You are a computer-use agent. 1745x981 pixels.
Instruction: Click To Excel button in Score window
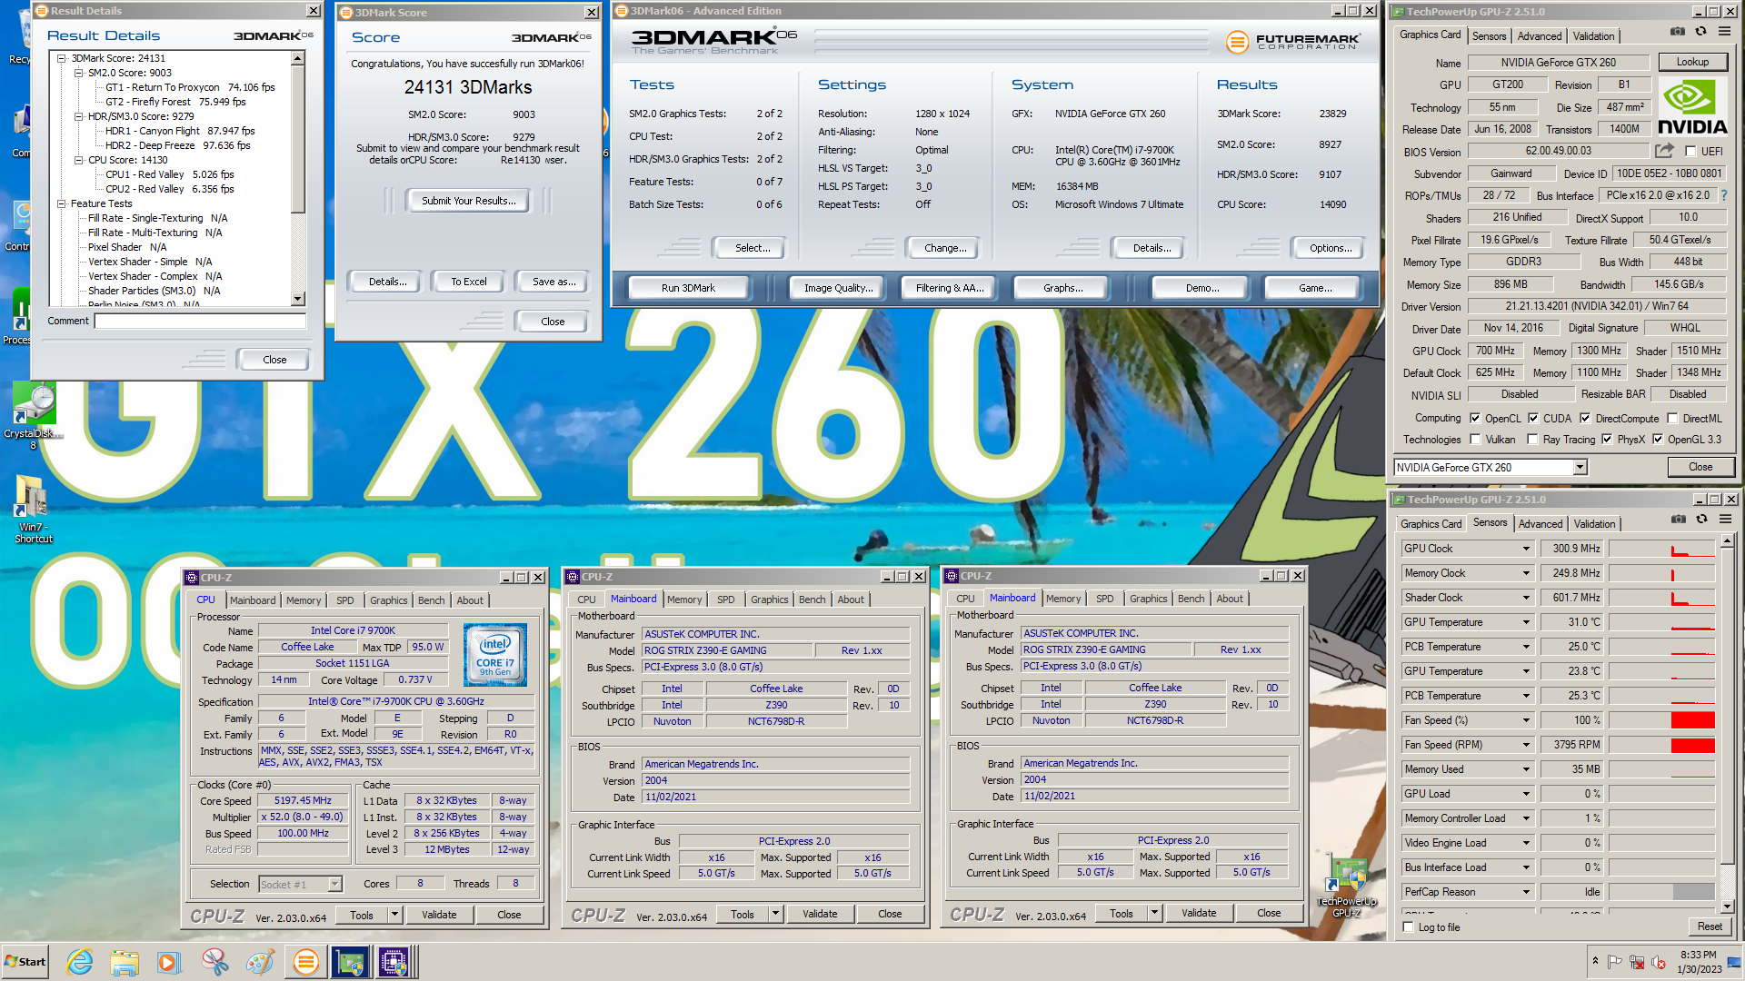[469, 282]
